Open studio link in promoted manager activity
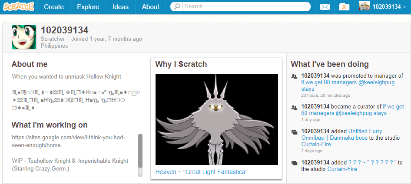 [348, 85]
